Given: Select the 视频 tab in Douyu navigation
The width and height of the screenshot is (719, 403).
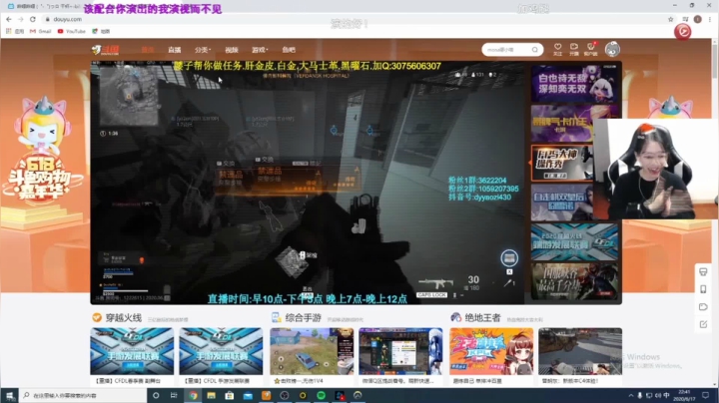Looking at the screenshot, I should (231, 50).
